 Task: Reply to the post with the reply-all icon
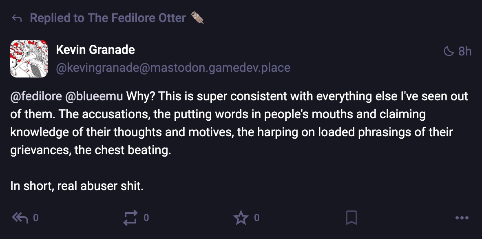tap(20, 218)
